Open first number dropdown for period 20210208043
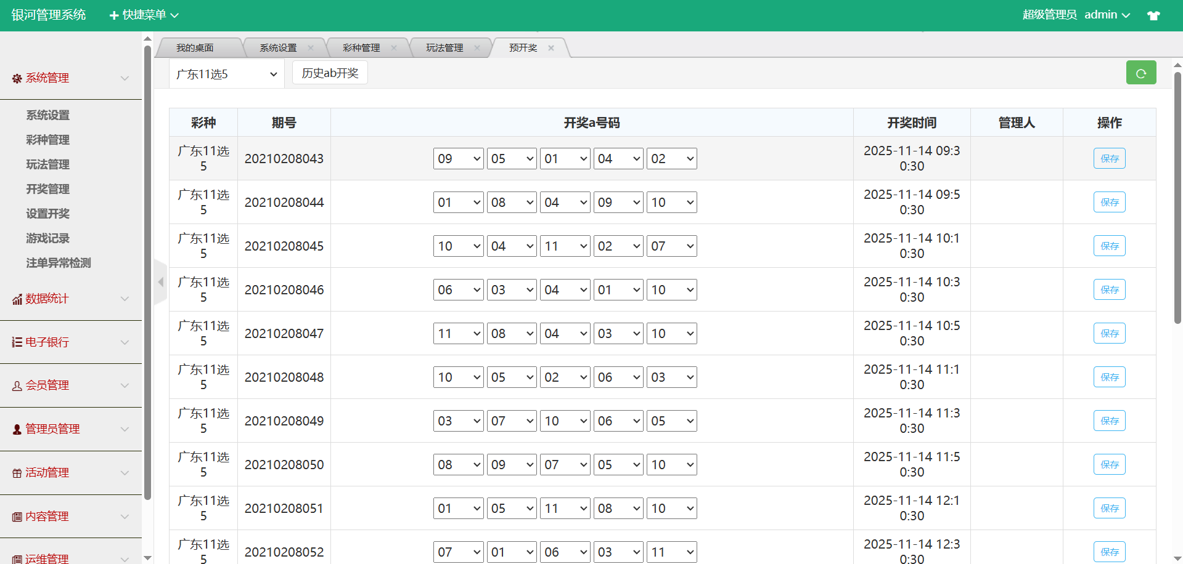This screenshot has height=564, width=1183. coord(458,159)
